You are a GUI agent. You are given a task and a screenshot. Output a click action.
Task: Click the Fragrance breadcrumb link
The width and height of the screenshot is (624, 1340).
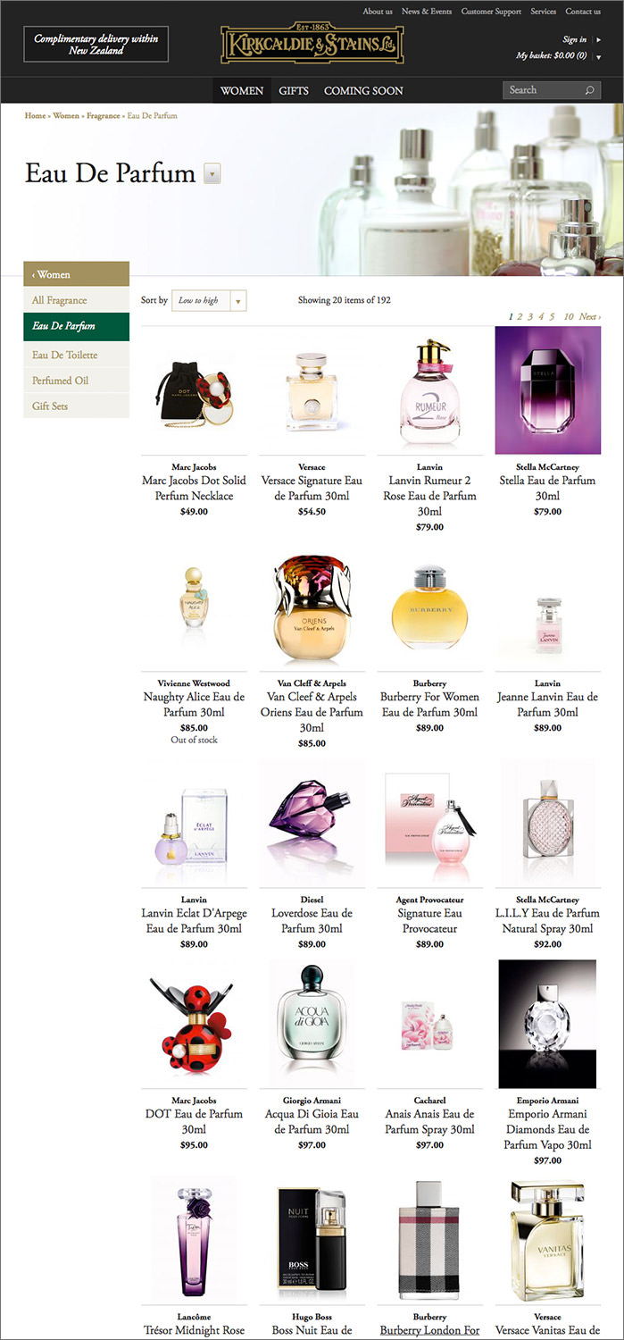tap(104, 115)
